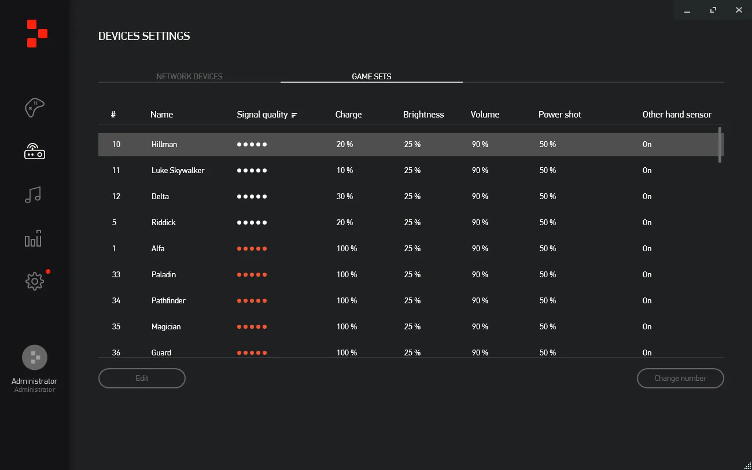Viewport: 752px width, 470px height.
Task: Open settings gear with red notification dot
Action: 35,281
